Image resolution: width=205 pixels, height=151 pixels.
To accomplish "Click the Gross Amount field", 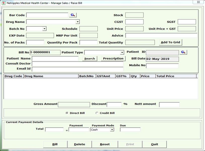I will [74, 105].
